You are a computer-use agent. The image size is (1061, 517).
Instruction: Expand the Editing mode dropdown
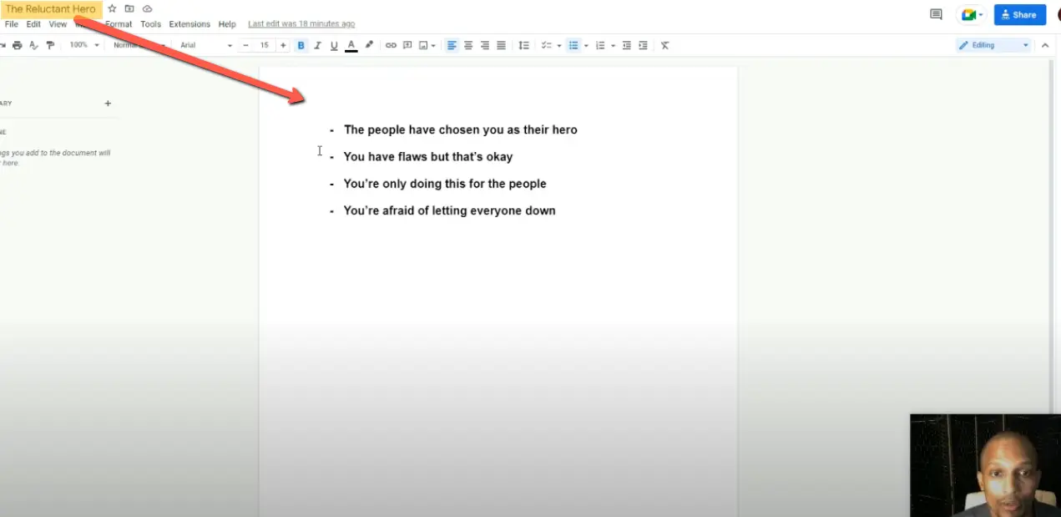pos(994,45)
